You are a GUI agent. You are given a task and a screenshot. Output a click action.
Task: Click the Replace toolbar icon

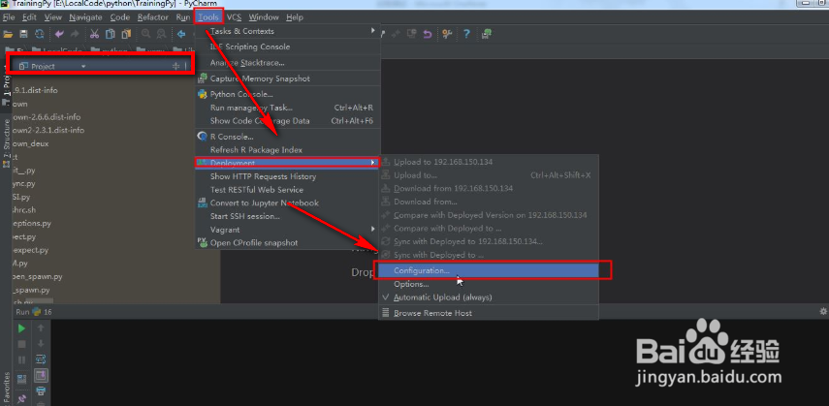click(x=161, y=34)
